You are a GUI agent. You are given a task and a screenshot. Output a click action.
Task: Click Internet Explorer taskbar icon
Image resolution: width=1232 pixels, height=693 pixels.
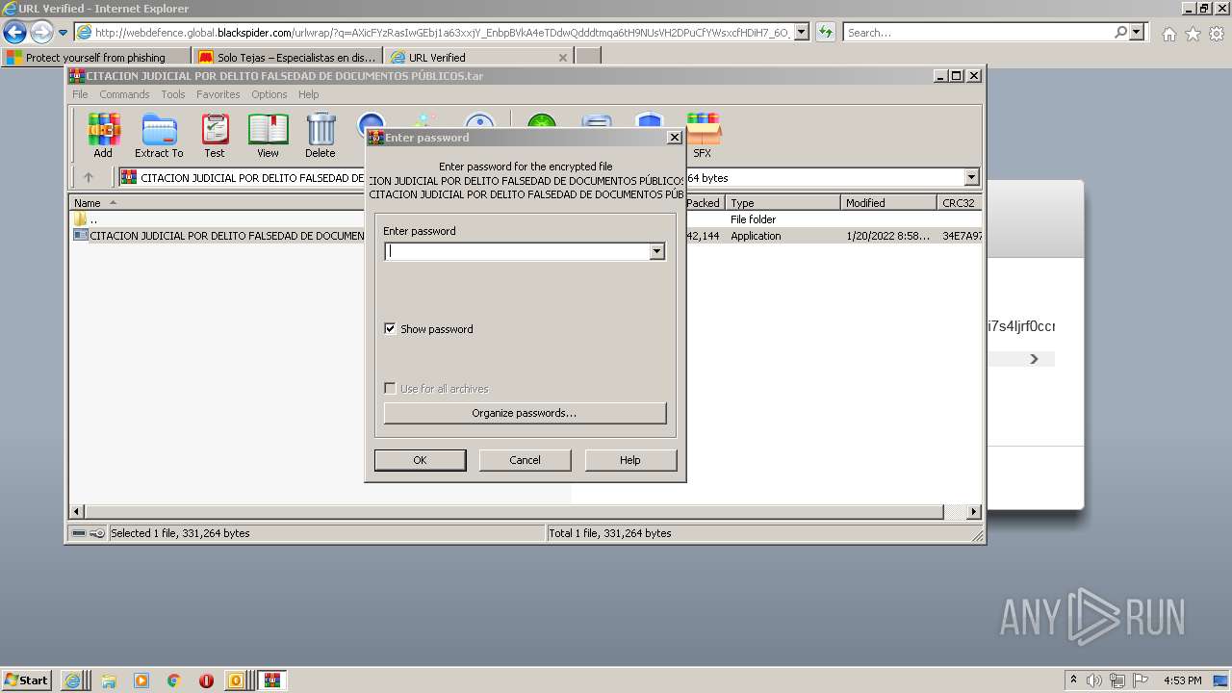[72, 680]
